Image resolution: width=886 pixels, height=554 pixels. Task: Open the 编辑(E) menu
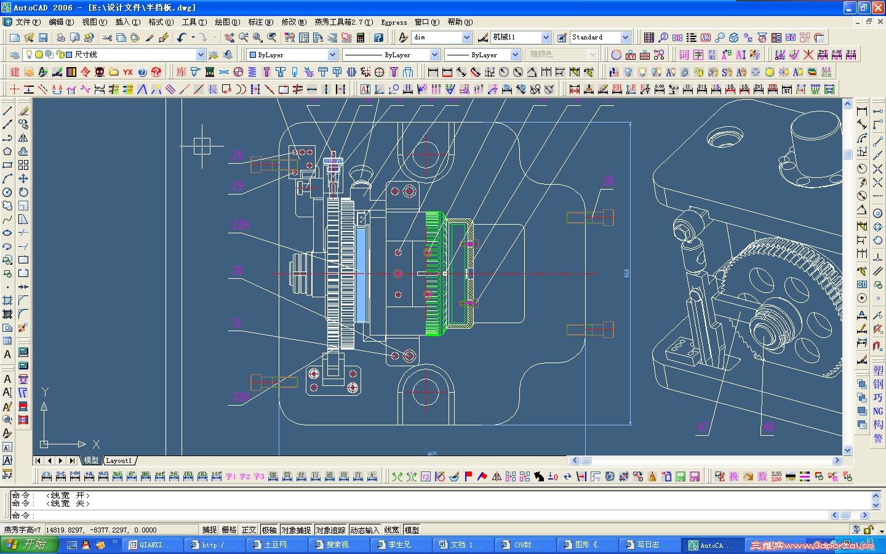pos(61,22)
